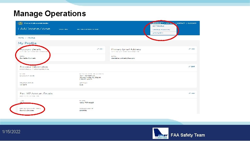250x141 pixels.
Task: Open the Glossary link in header
Action: [x=192, y=23]
